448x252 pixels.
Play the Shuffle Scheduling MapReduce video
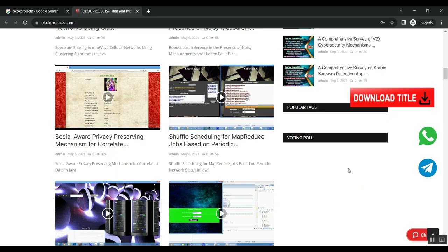coord(222,97)
